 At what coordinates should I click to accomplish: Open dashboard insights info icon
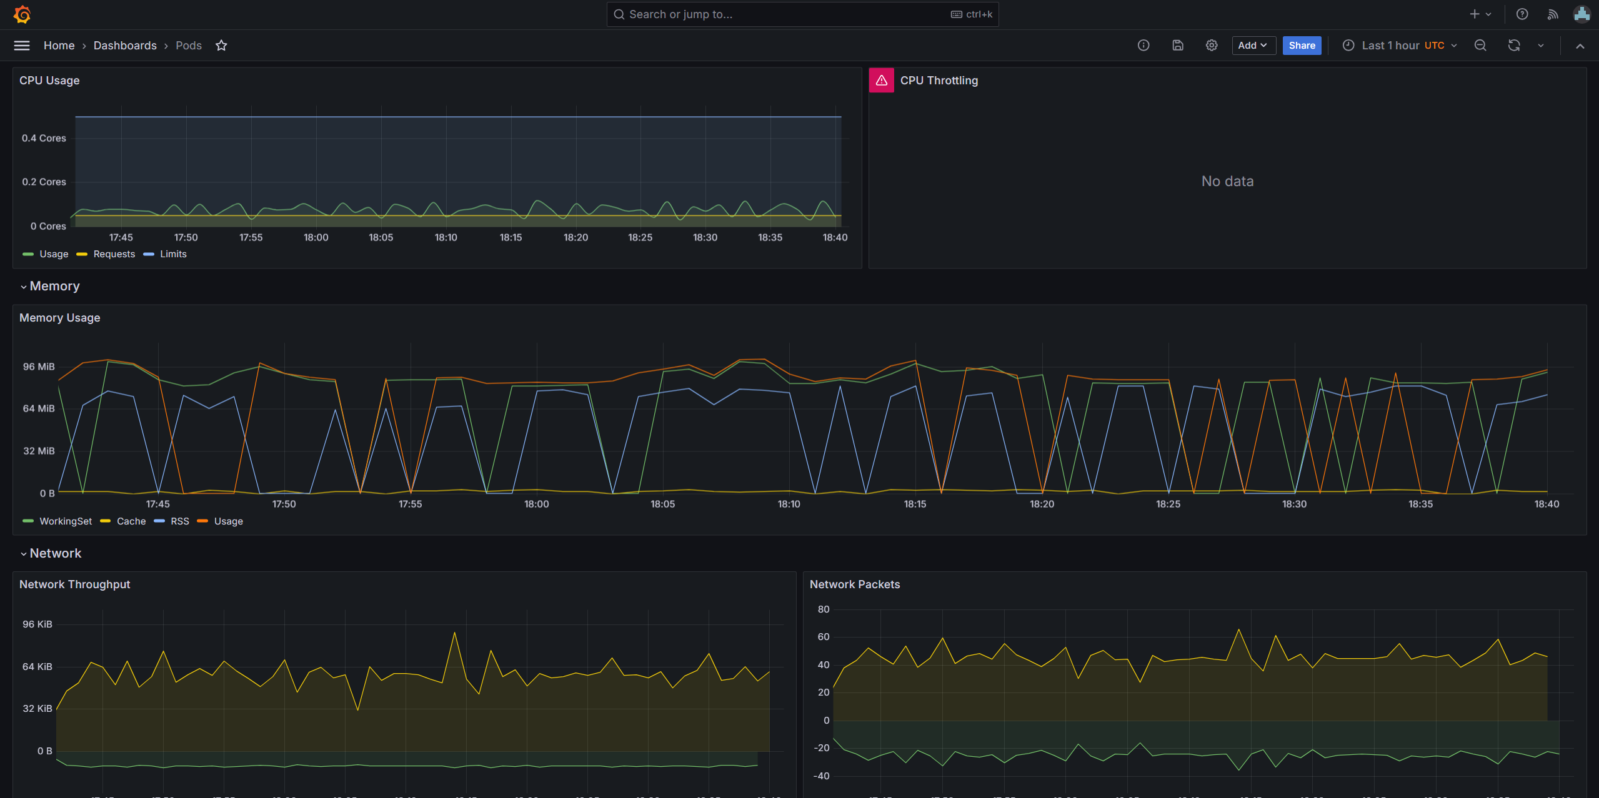[x=1143, y=46]
